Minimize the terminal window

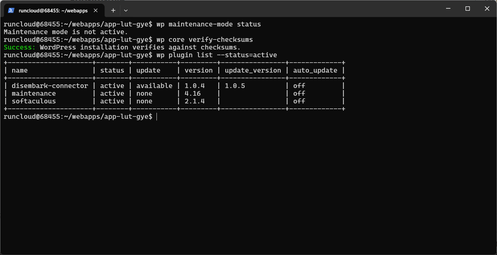click(x=448, y=8)
